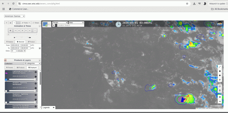The height and width of the screenshot is (113, 228).
Task: Click the edit shapes tool
Action: tap(220, 86)
